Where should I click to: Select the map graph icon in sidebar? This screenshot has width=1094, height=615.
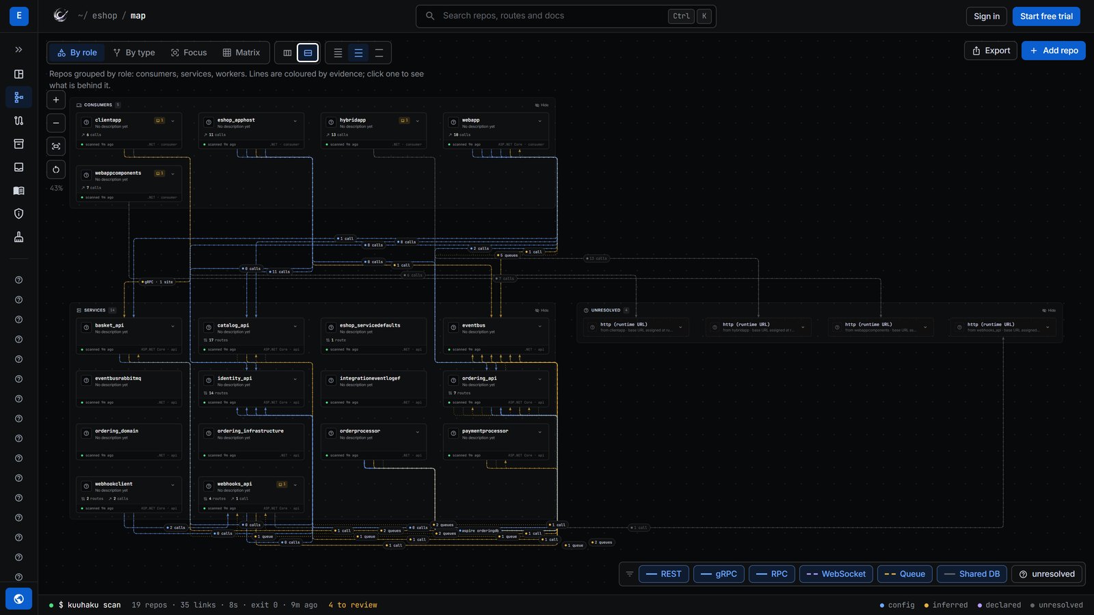pyautogui.click(x=18, y=98)
